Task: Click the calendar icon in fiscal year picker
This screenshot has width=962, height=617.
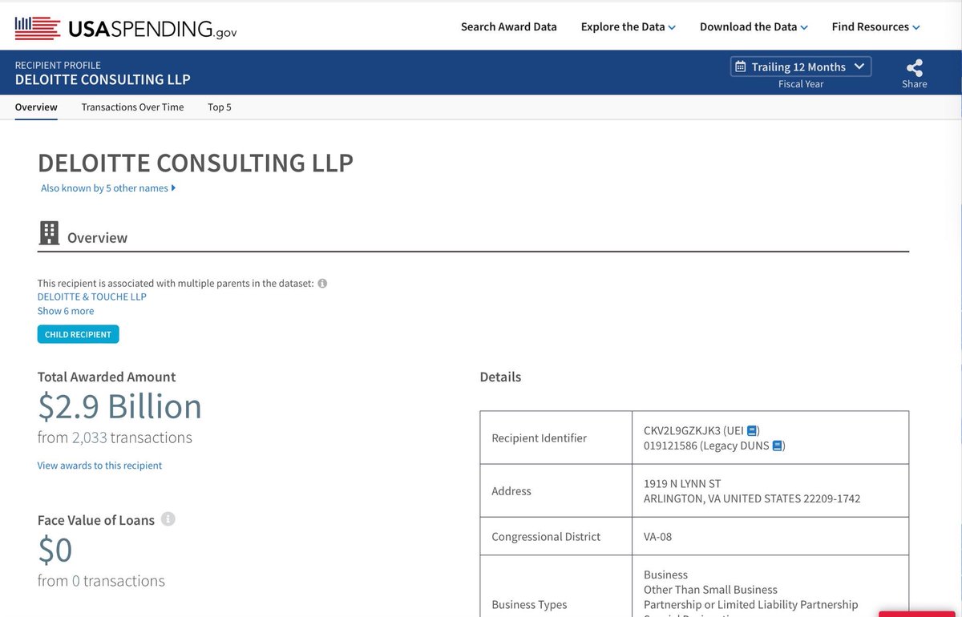Action: 741,67
